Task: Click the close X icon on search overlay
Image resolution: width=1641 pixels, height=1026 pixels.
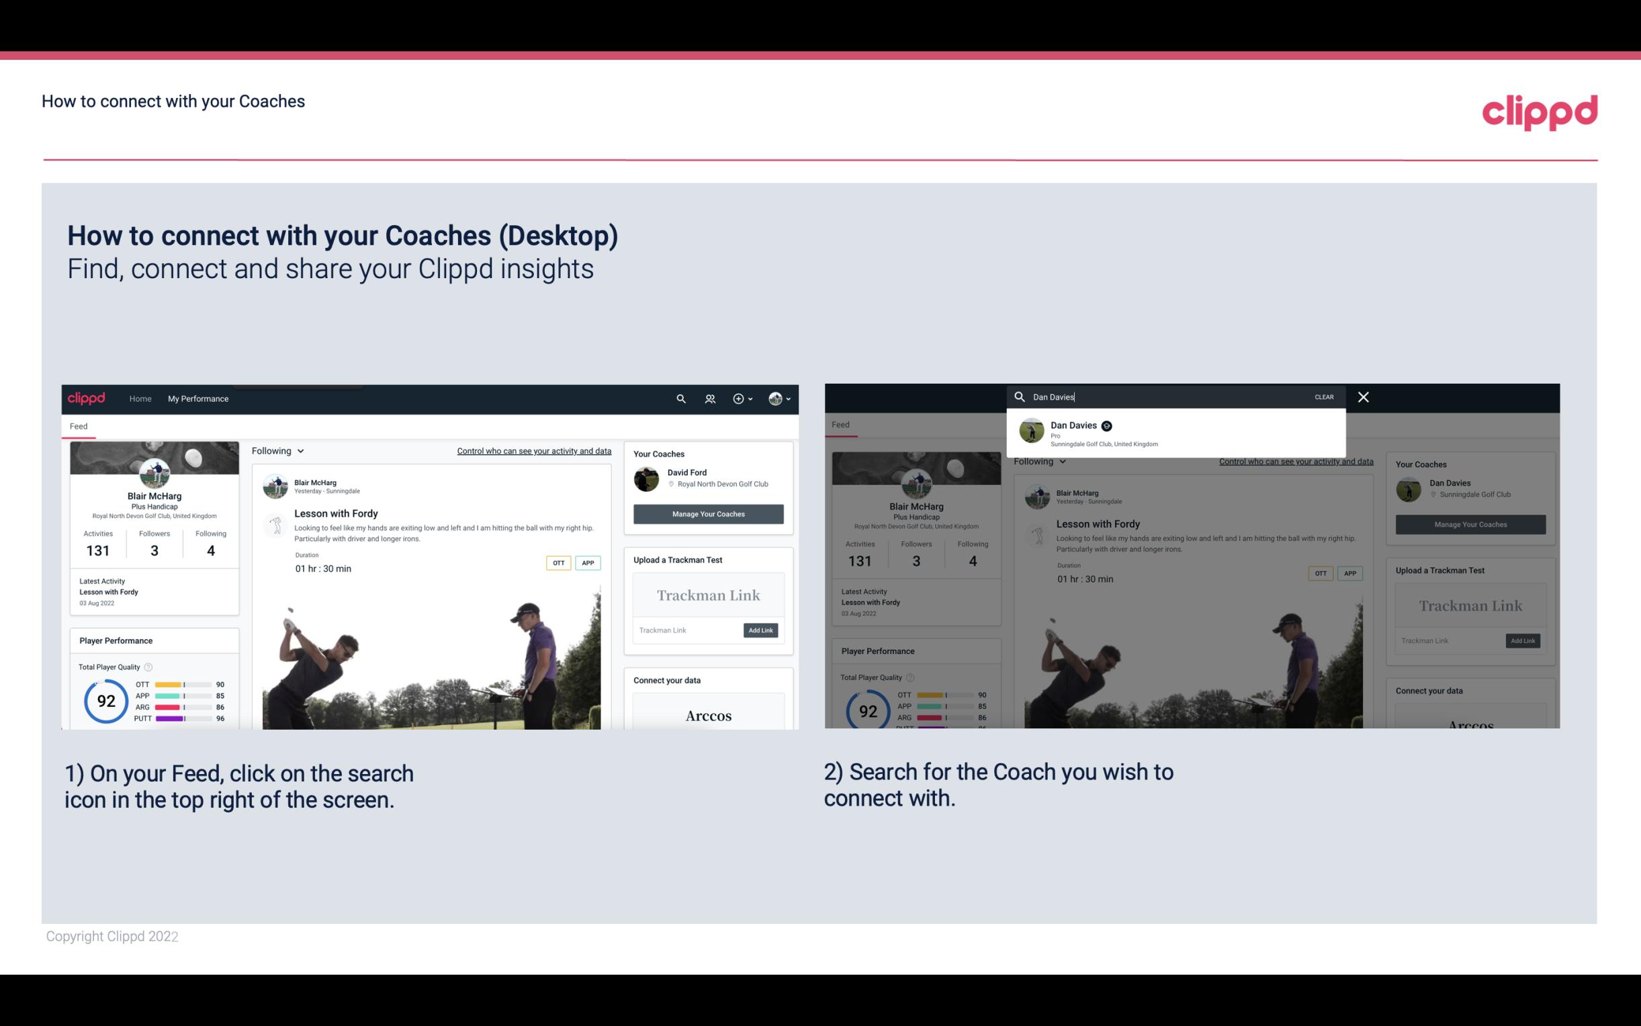Action: coord(1364,396)
